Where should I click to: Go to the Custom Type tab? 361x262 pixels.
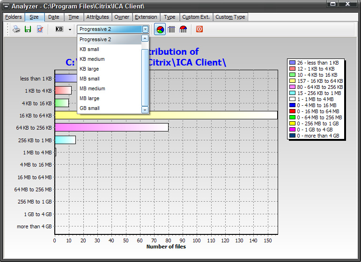[230, 17]
